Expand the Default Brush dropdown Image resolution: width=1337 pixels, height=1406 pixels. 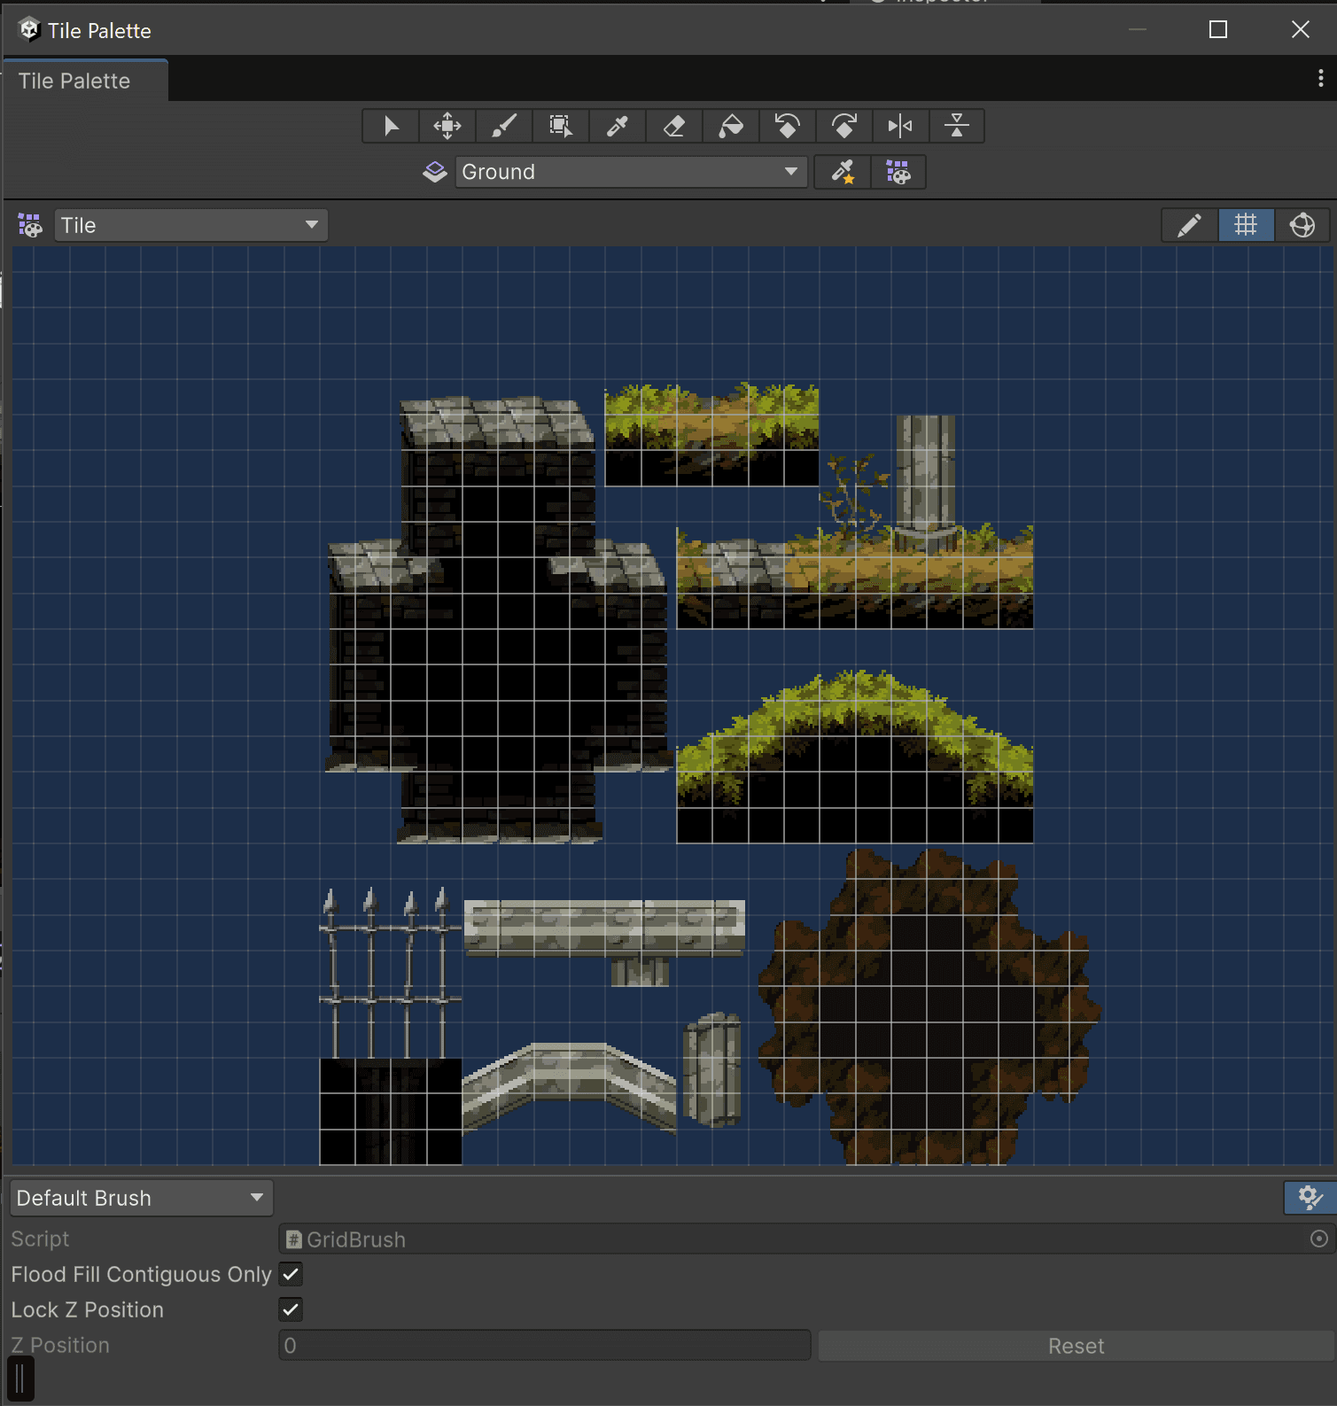coord(141,1198)
